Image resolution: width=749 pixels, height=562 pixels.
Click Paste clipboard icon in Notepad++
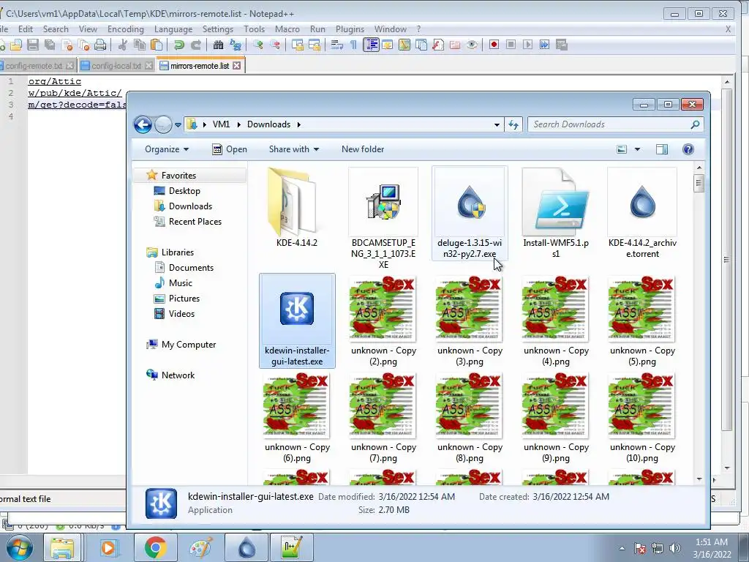tap(157, 45)
